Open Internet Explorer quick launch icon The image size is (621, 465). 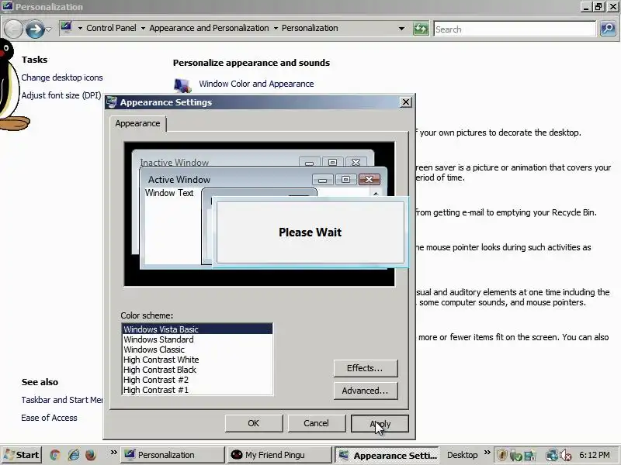(74, 455)
